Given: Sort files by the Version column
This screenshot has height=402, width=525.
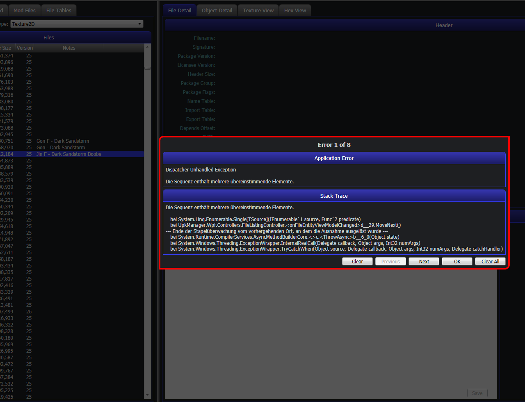Looking at the screenshot, I should 25,48.
